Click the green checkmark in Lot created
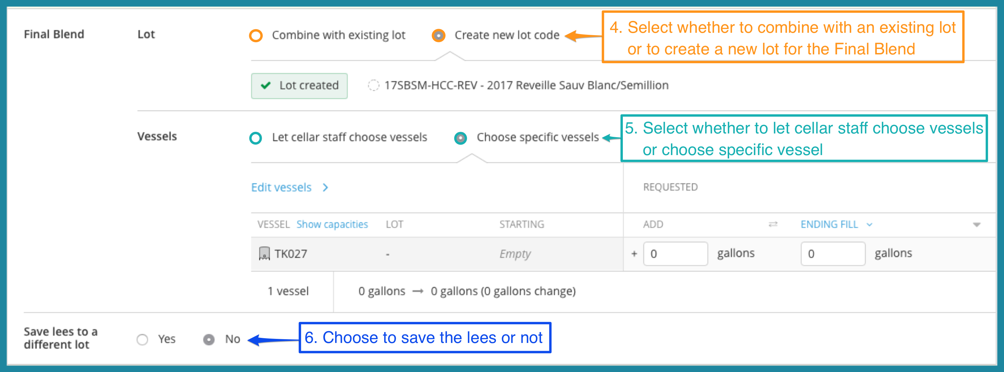The image size is (1004, 372). click(266, 85)
